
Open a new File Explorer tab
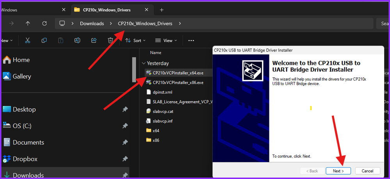pyautogui.click(x=162, y=10)
